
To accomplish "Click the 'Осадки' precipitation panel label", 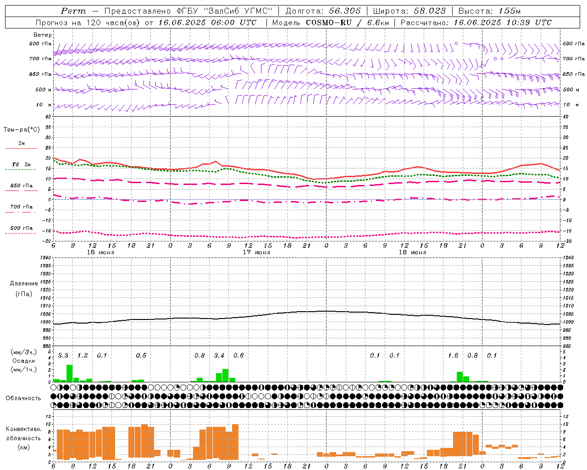I will tap(23, 361).
